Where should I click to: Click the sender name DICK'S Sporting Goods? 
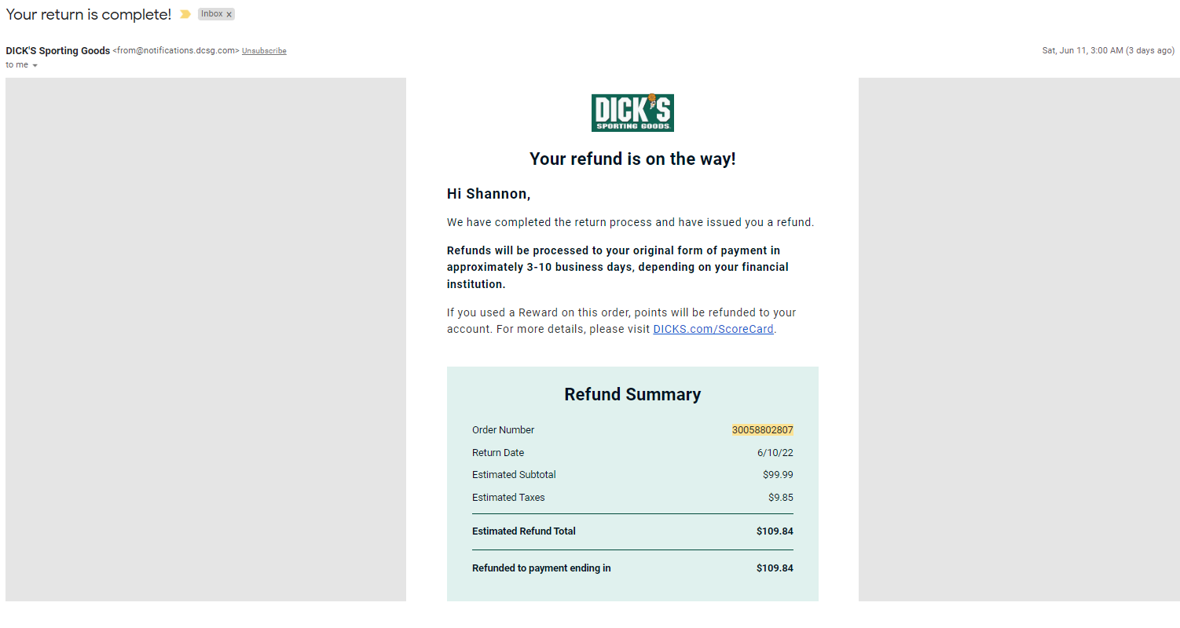click(x=58, y=51)
